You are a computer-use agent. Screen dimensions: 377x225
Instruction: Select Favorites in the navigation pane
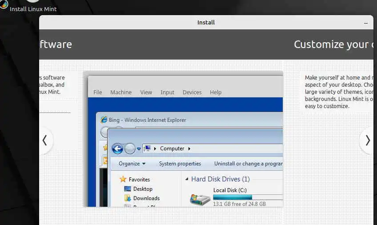point(139,180)
